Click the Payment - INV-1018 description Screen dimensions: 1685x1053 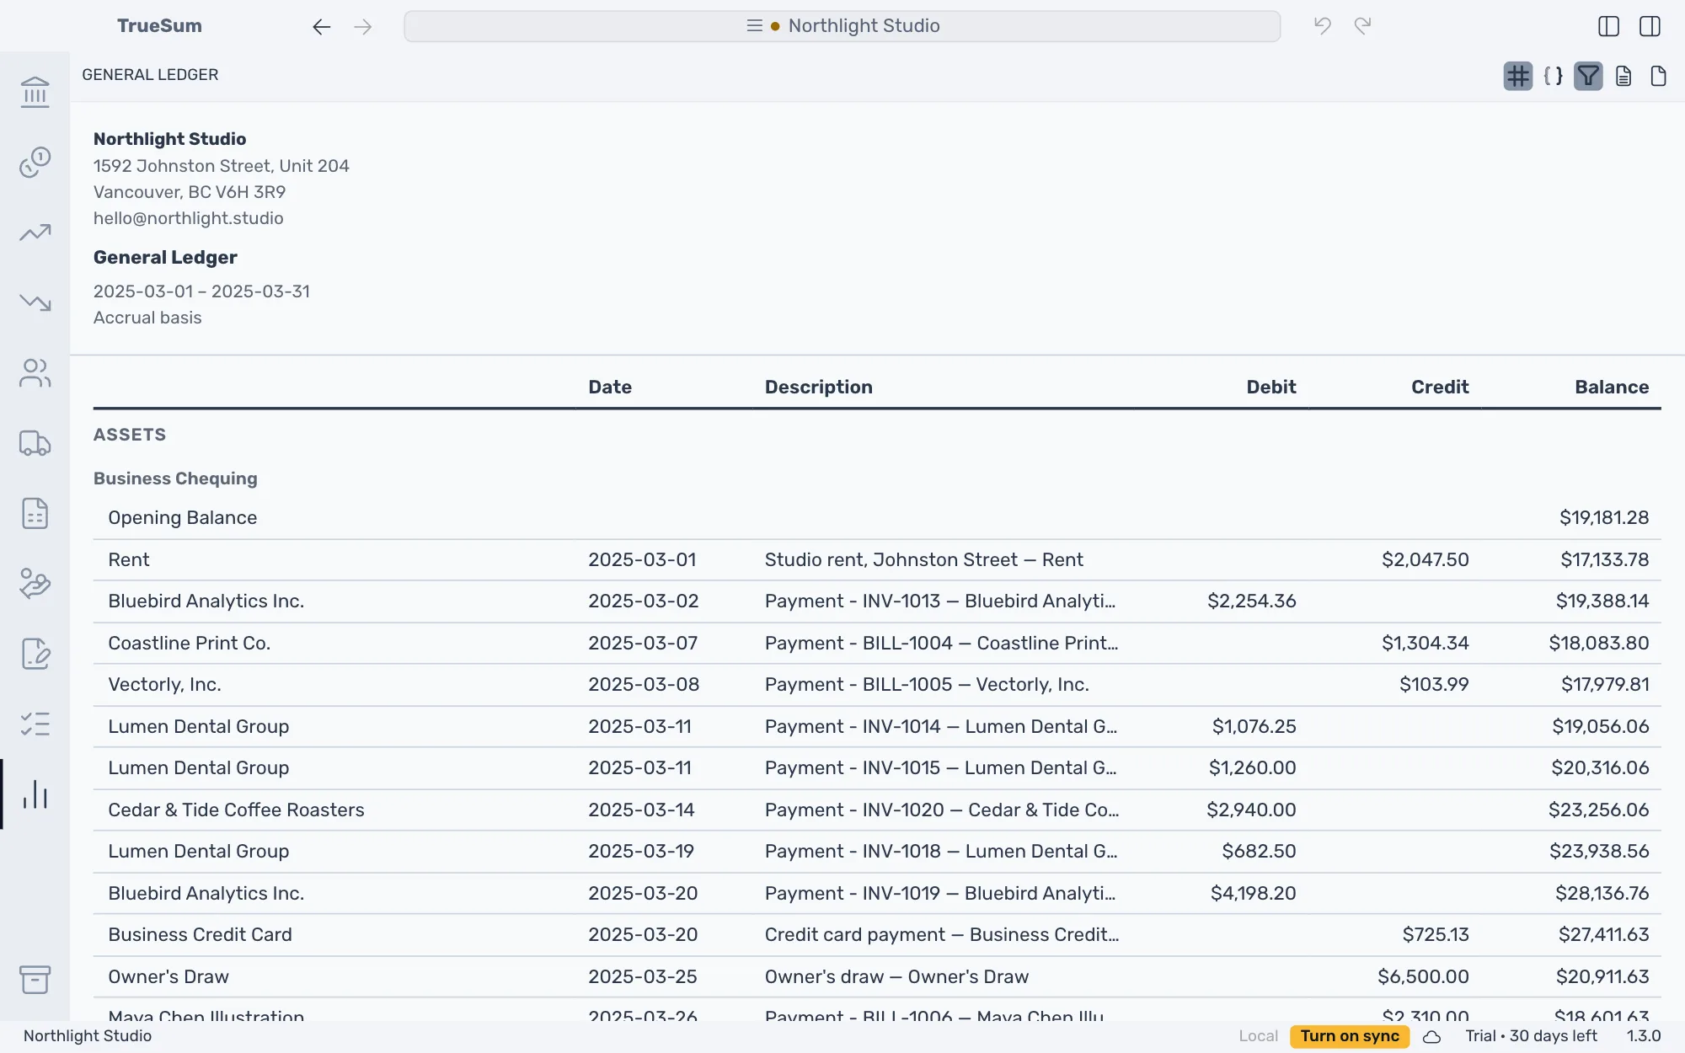941,852
